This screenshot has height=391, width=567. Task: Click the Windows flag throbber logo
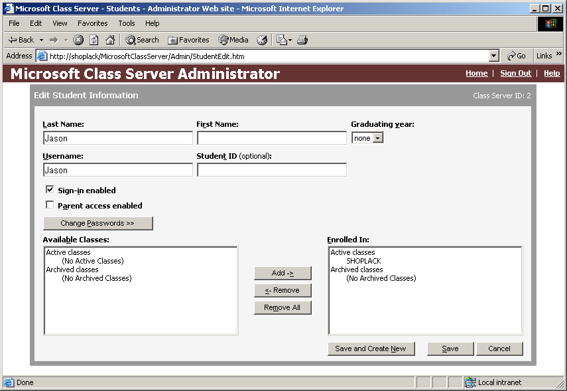(x=550, y=24)
